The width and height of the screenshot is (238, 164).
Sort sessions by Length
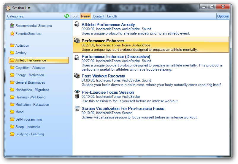(x=112, y=16)
